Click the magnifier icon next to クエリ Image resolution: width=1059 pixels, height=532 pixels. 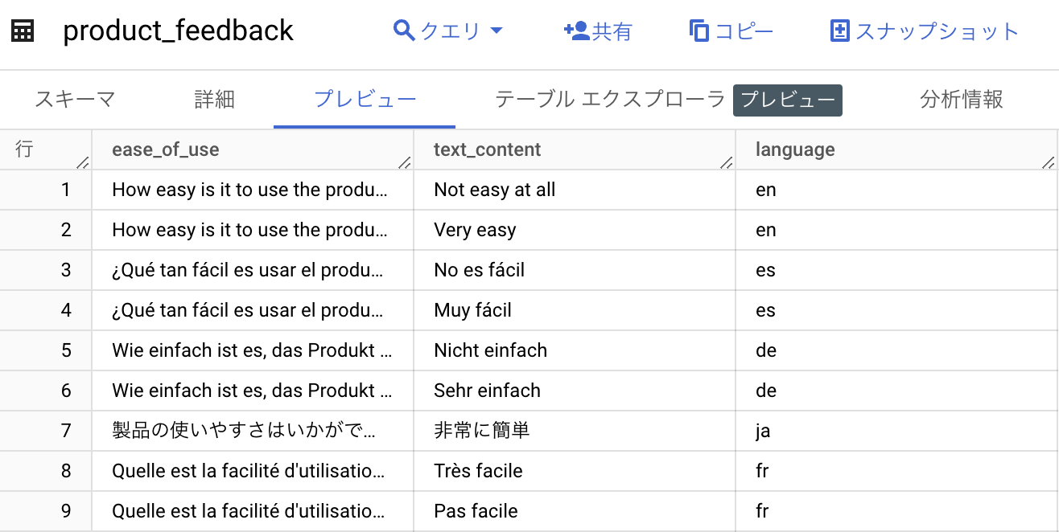(403, 31)
